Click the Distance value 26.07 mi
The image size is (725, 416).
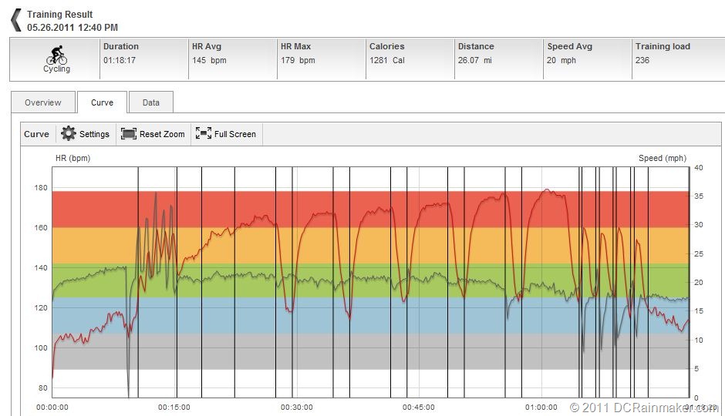475,60
